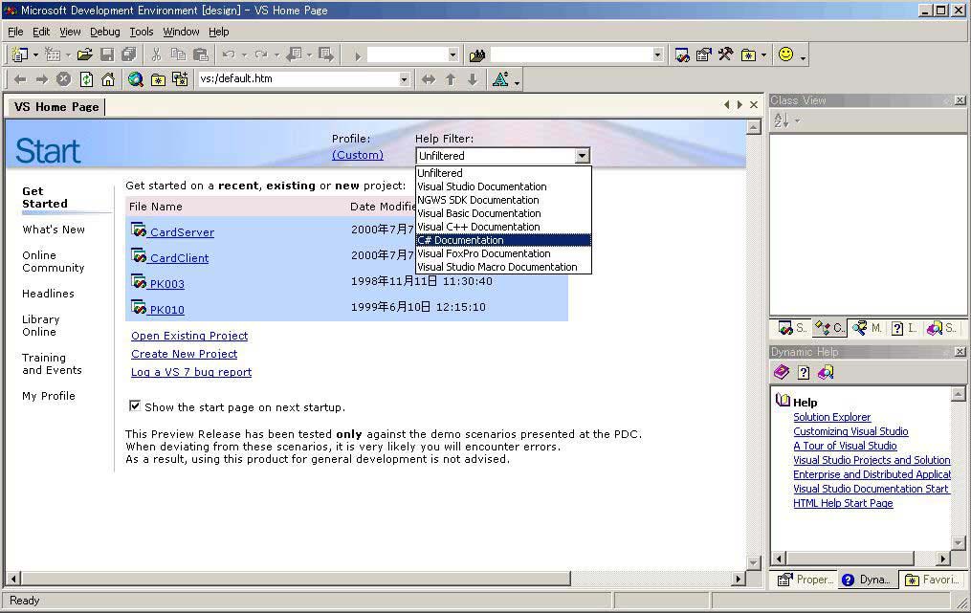Open Solution Explorer from the toolbar icon
The width and height of the screenshot is (971, 613).
682,55
